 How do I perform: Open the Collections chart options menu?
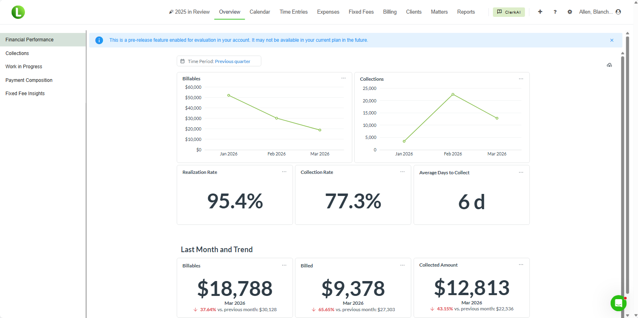tap(521, 79)
